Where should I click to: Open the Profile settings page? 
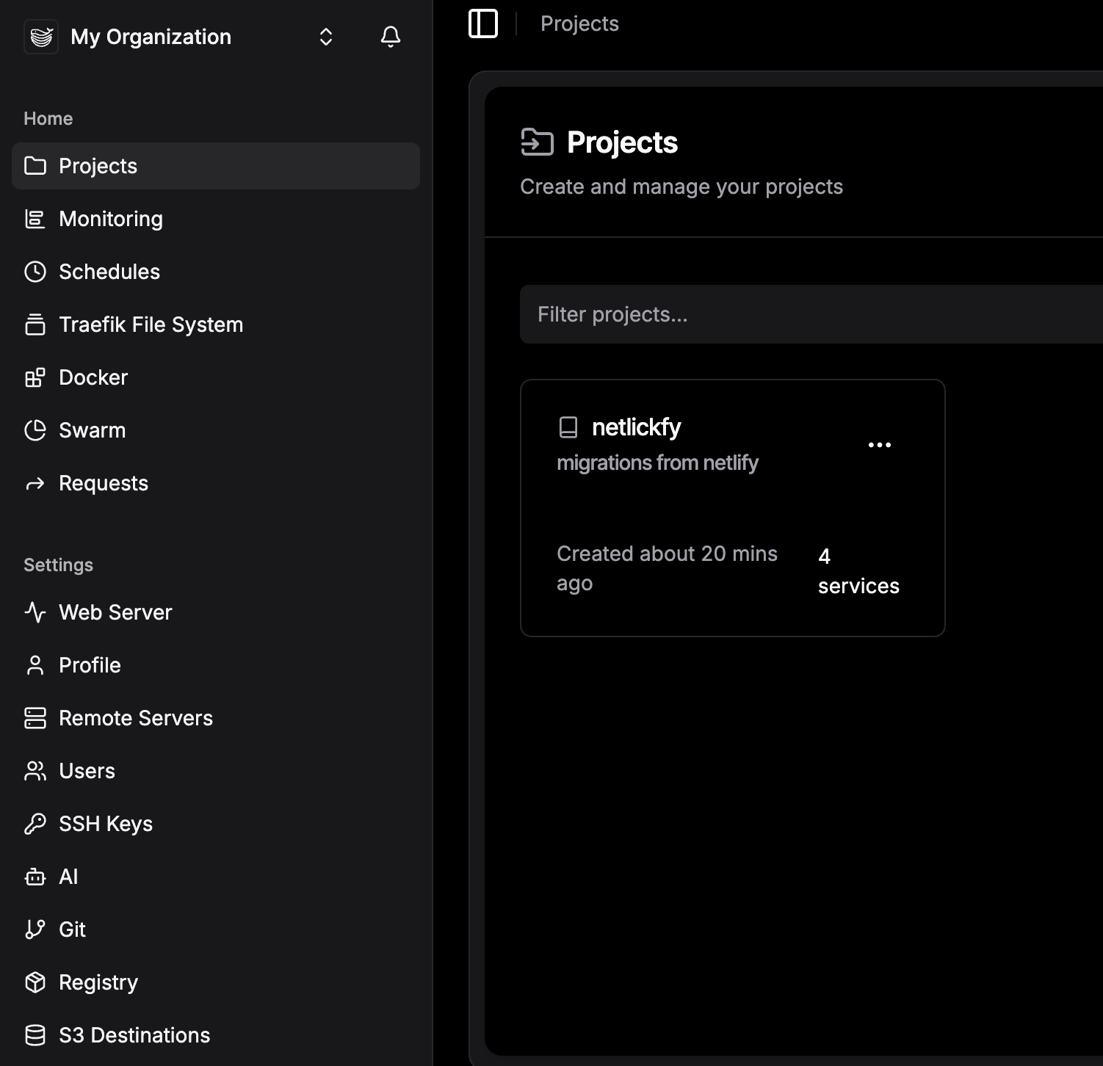[x=90, y=665]
